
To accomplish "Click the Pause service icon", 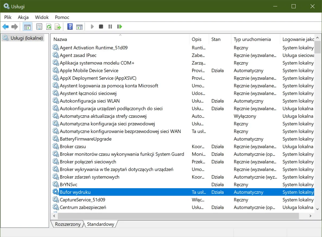I will tap(110, 26).
